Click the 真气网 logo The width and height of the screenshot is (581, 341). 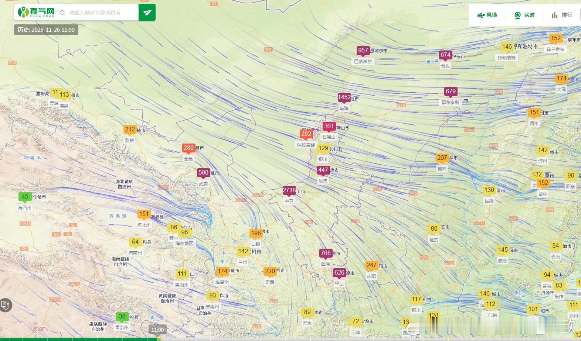(x=36, y=12)
